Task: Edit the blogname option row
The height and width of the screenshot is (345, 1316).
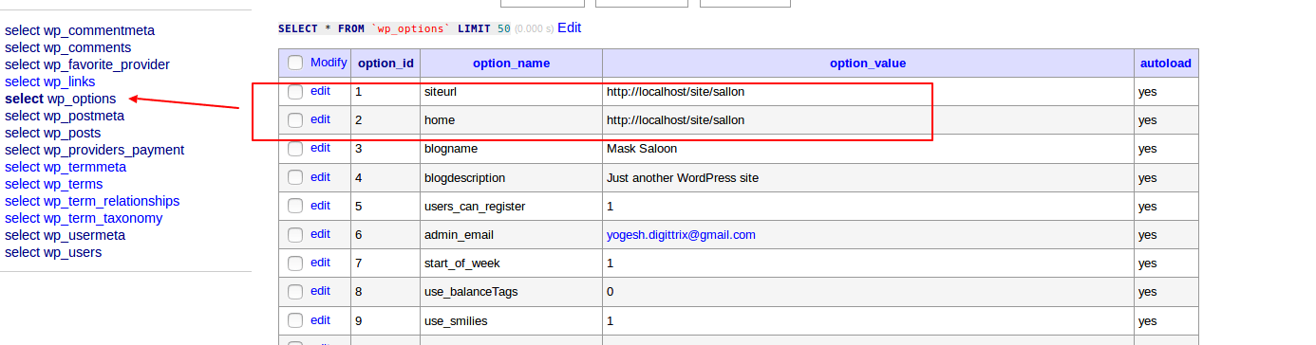Action: tap(320, 148)
